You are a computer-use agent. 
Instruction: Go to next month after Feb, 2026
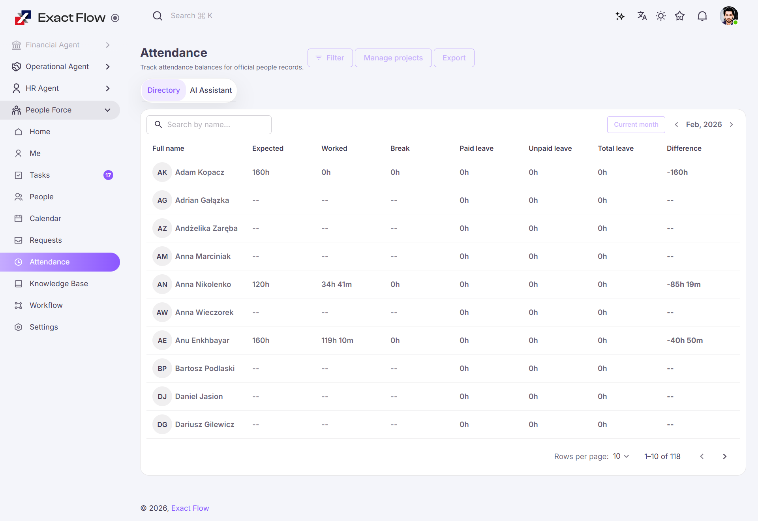click(731, 125)
